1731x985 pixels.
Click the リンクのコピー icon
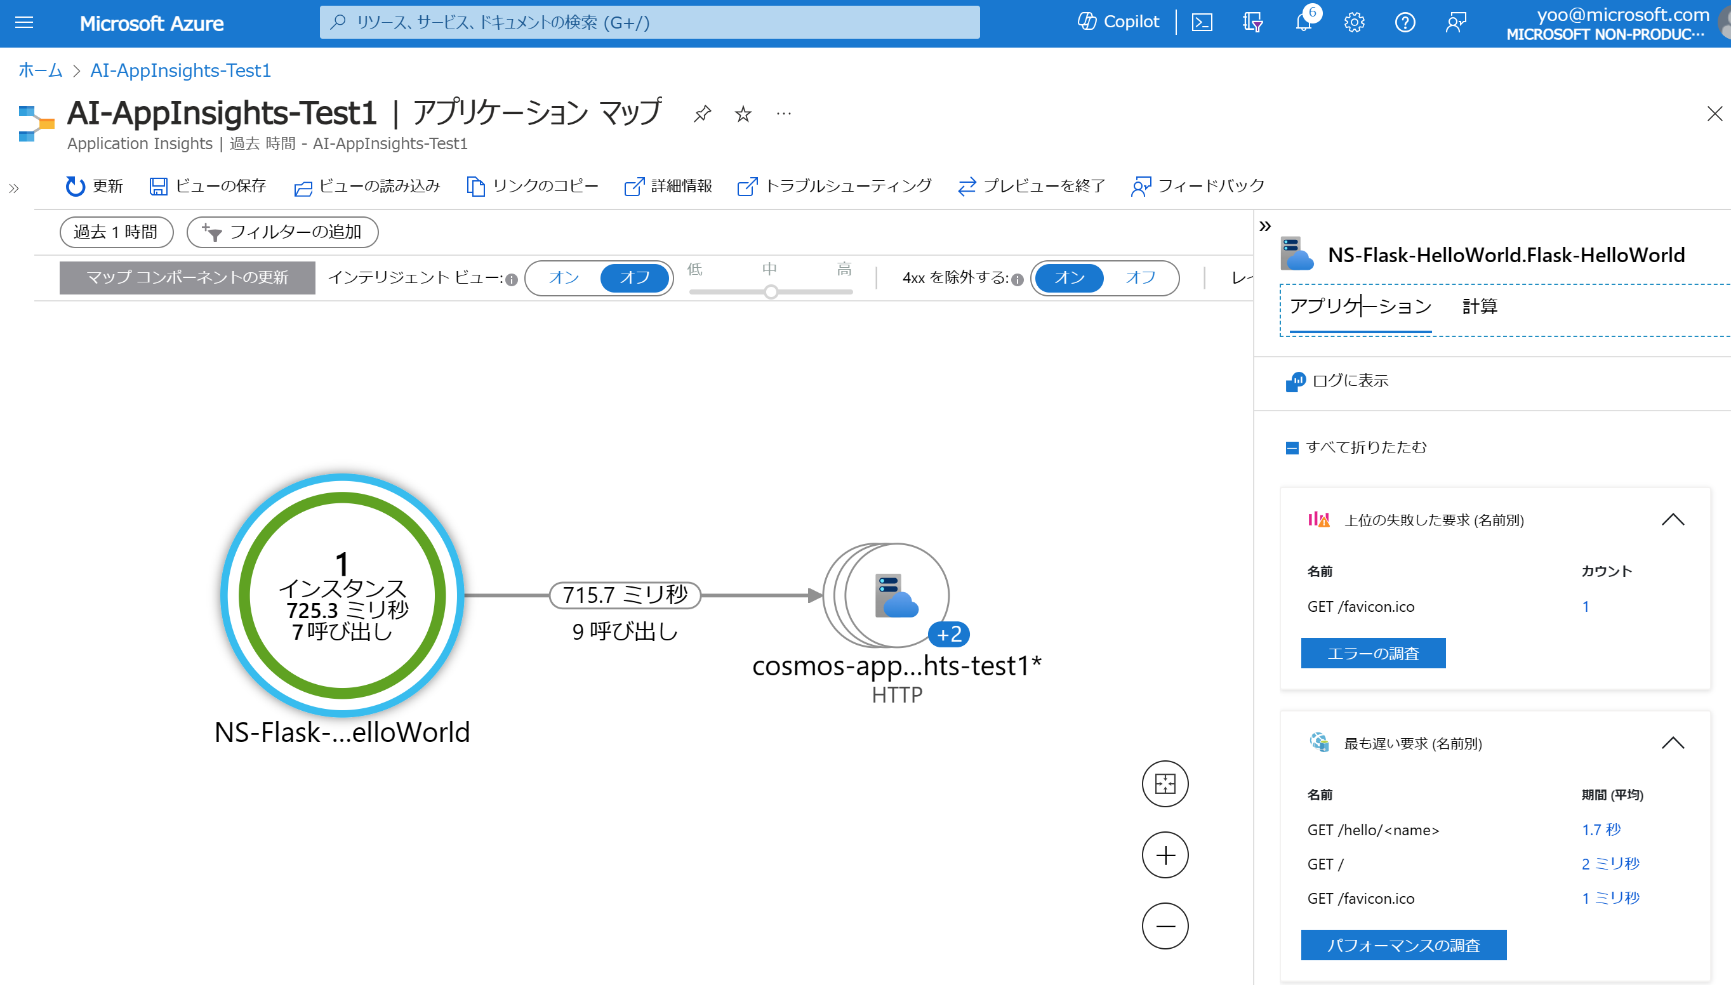tap(475, 186)
